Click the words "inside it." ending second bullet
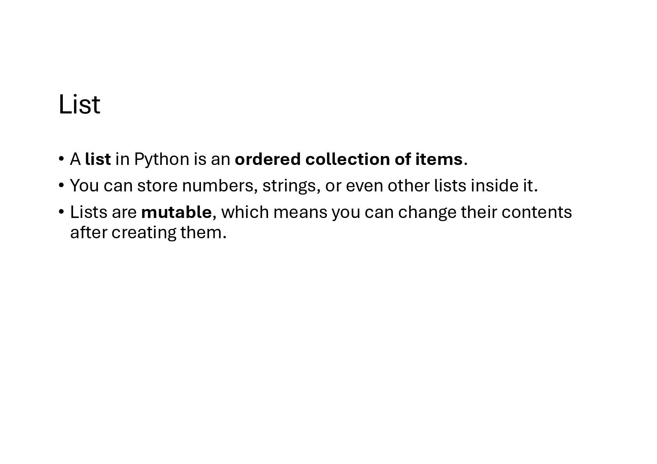657x464 pixels. (x=504, y=186)
